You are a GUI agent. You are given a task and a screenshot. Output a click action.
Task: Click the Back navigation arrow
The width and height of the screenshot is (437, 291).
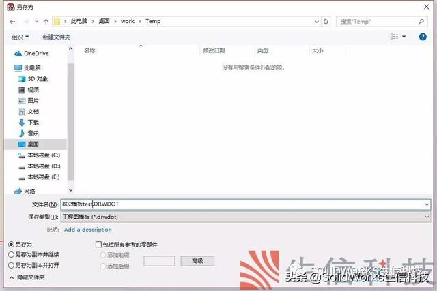(12, 22)
